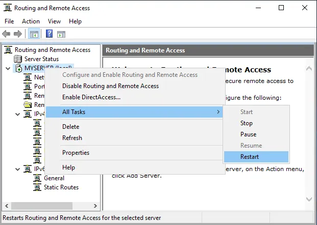Open Properties from the context menu

click(x=76, y=153)
